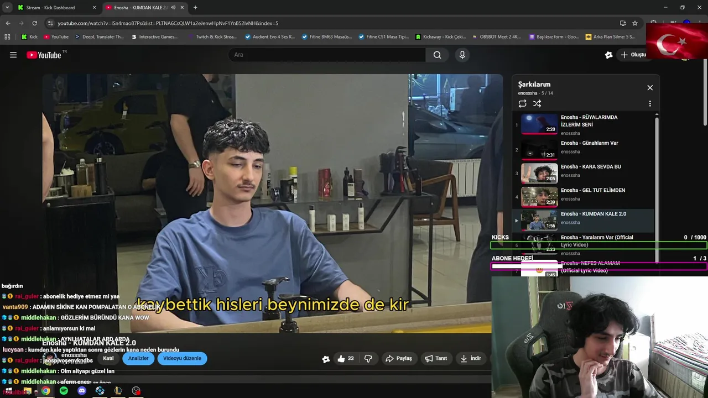The width and height of the screenshot is (708, 398).
Task: Mute tab via speaker icon on YouTube tab
Action: [x=173, y=8]
